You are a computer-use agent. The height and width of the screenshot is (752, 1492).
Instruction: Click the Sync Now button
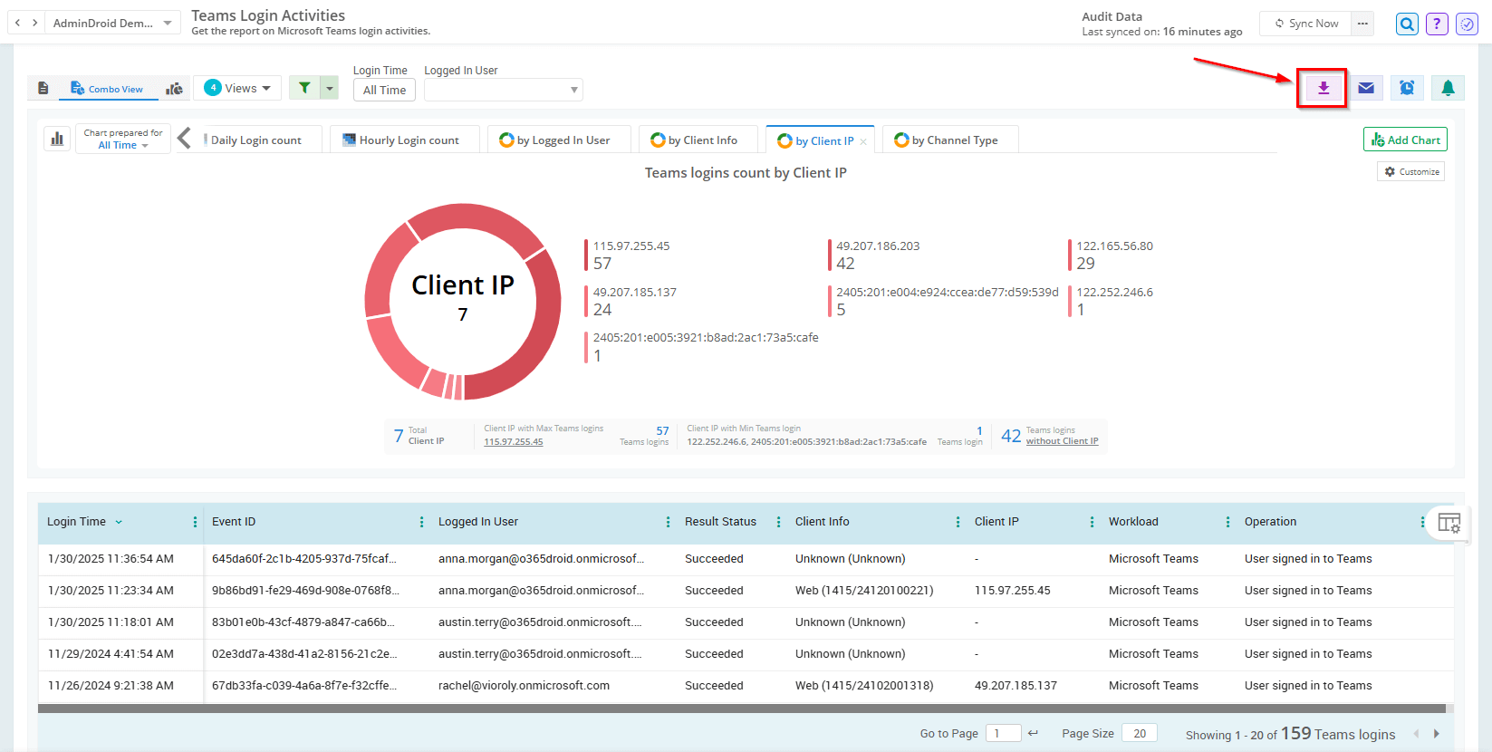[x=1306, y=24]
